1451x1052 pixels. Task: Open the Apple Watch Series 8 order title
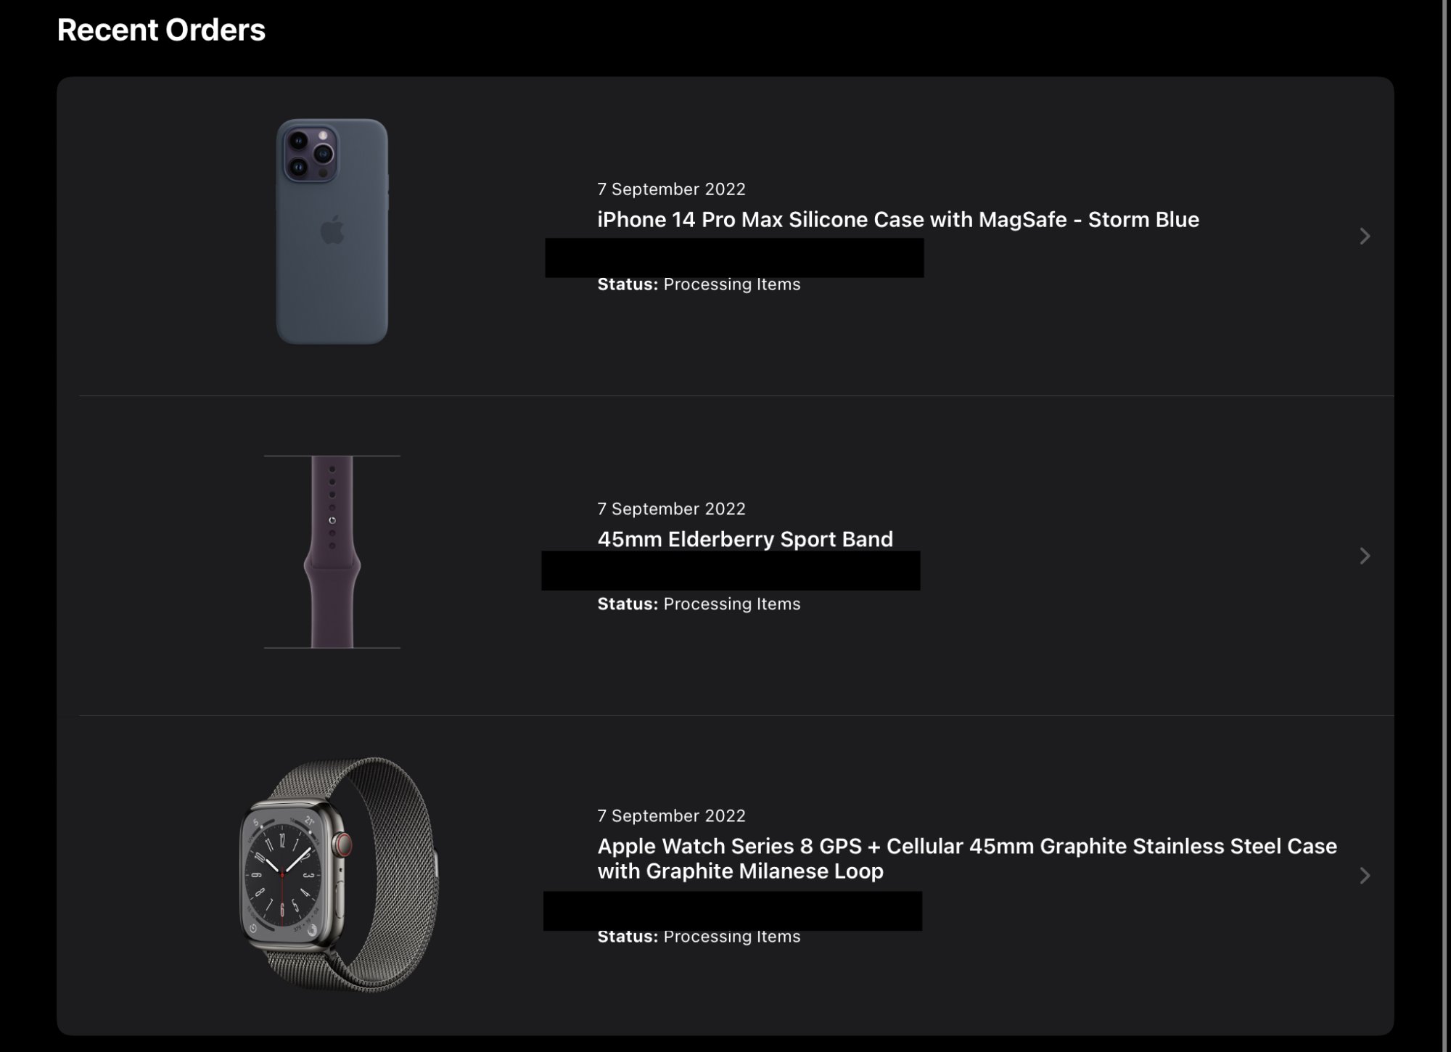pyautogui.click(x=966, y=858)
